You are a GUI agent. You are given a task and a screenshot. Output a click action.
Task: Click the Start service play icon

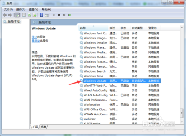pos(54,15)
